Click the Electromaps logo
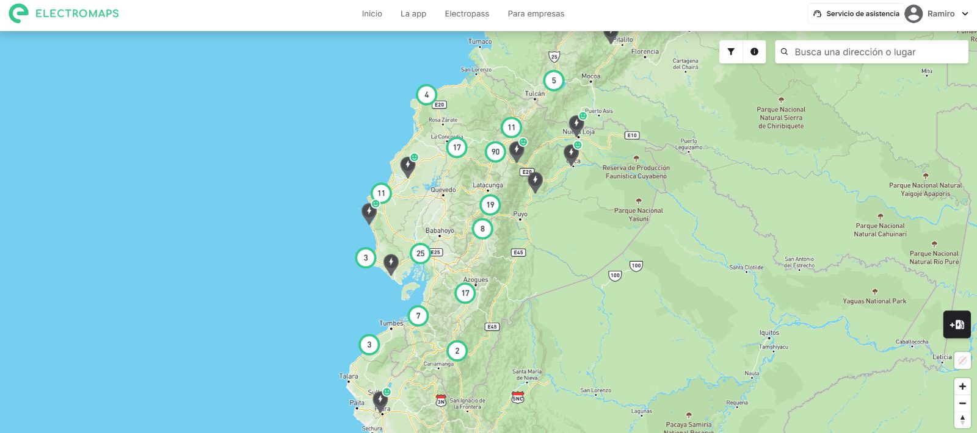This screenshot has width=977, height=433. coord(64,13)
